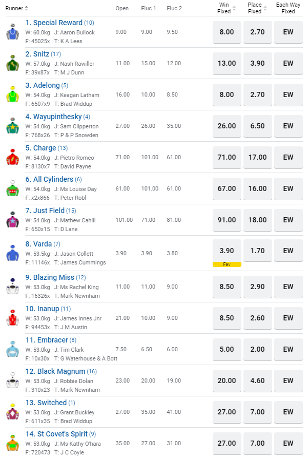Screen dimensions: 308x457
Task: Click Snitz's green and yellow silk icon
Action: (12, 63)
